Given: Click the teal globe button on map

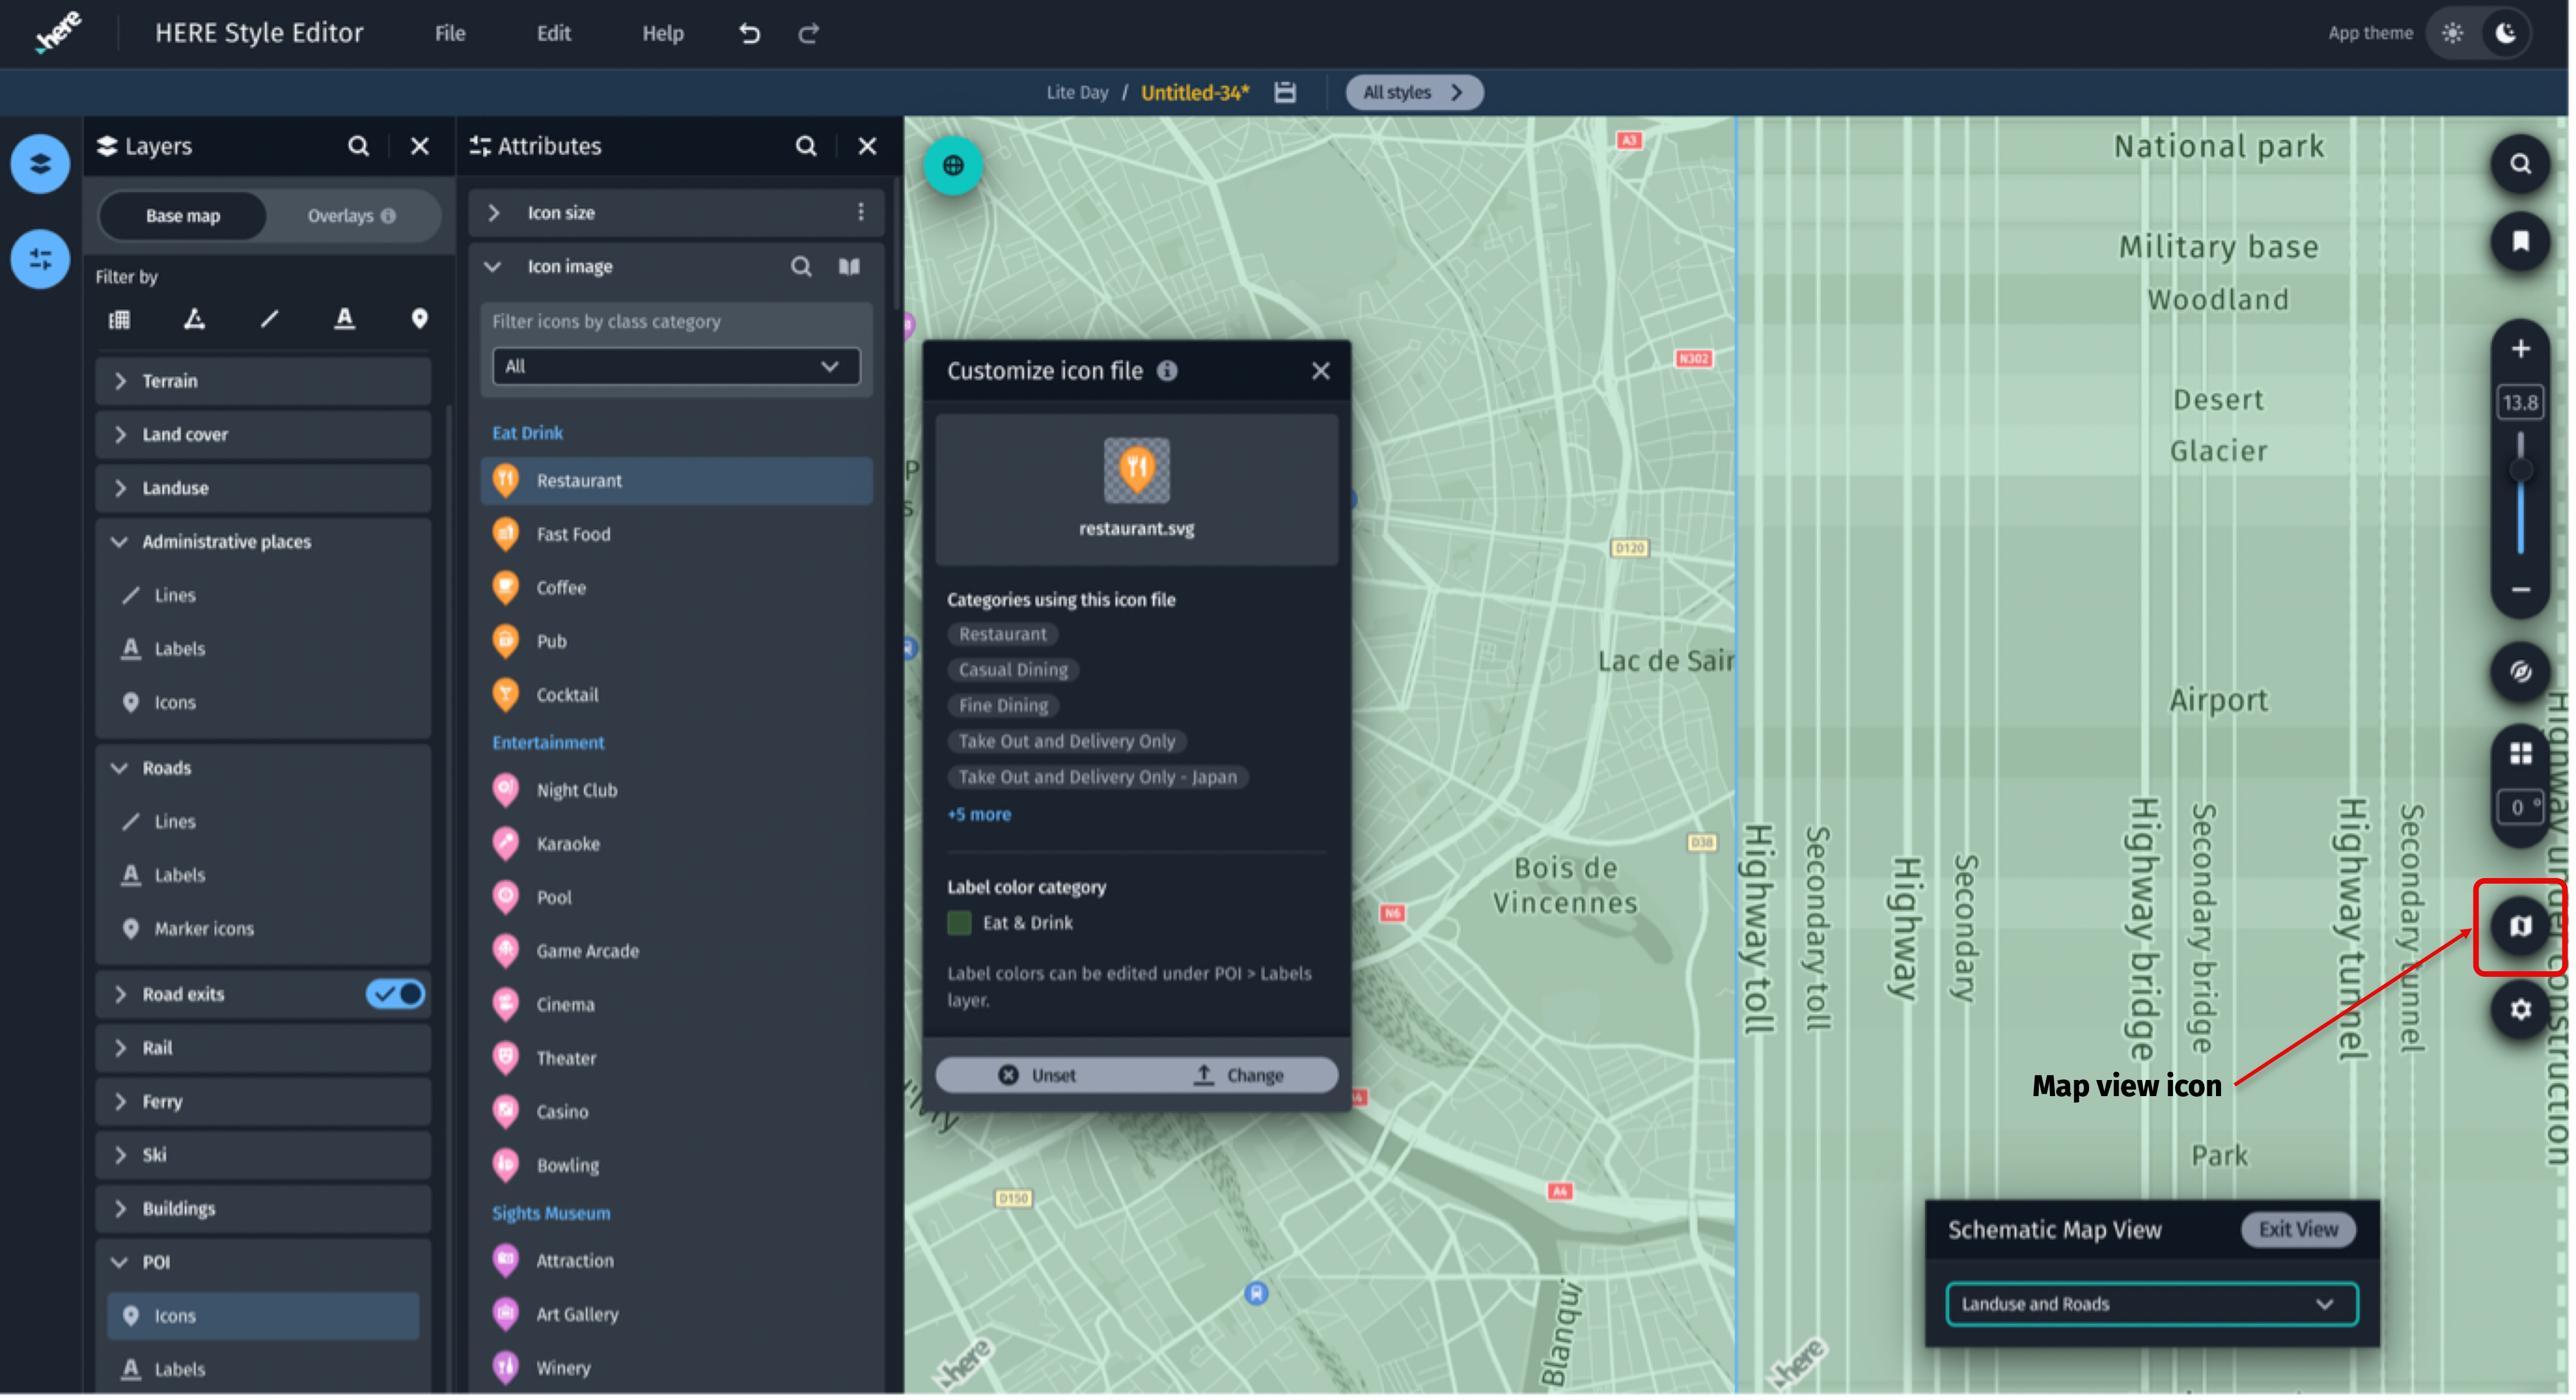Looking at the screenshot, I should 952,166.
